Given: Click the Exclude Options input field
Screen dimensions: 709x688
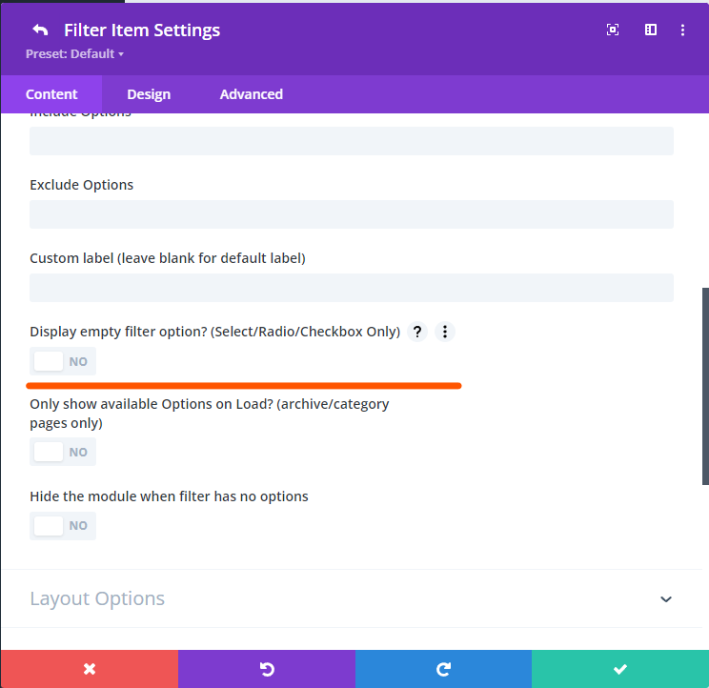Looking at the screenshot, I should 351,214.
